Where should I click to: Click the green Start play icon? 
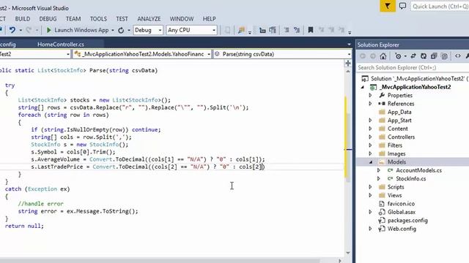[x=49, y=30]
